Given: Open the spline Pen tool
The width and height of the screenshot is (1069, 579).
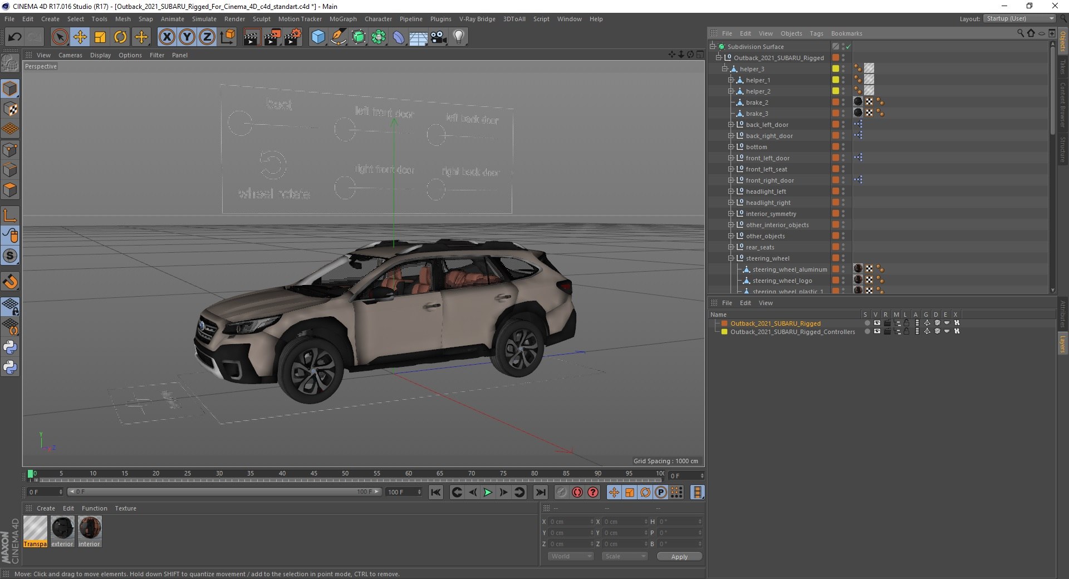Looking at the screenshot, I should click(x=338, y=37).
